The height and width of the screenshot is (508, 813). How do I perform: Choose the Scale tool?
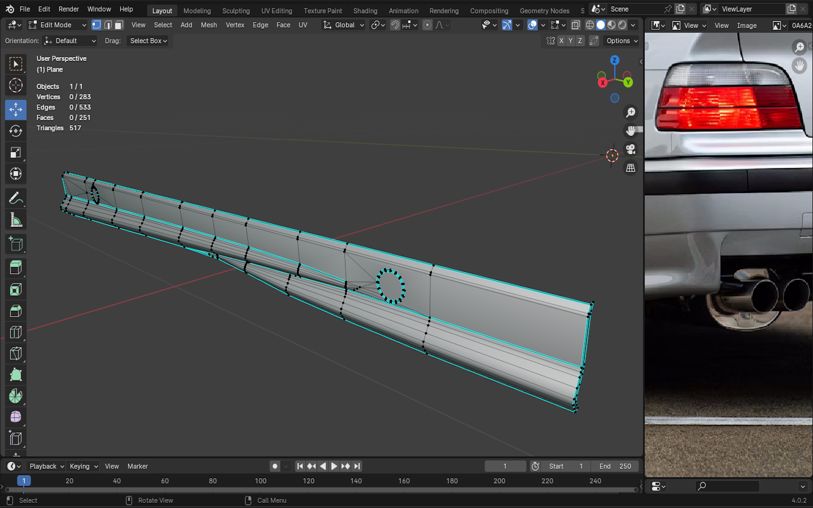click(x=16, y=152)
